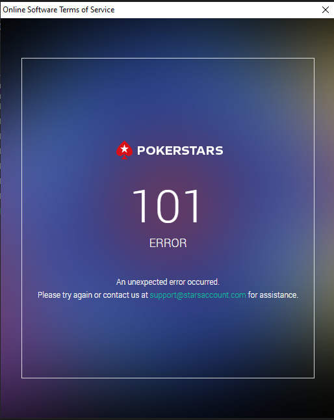Click the red PokerStars spade logo
Screen dimensions: 334x420
click(124, 150)
